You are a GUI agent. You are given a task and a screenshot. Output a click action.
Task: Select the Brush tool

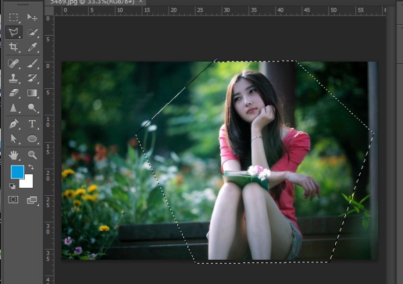coord(32,63)
